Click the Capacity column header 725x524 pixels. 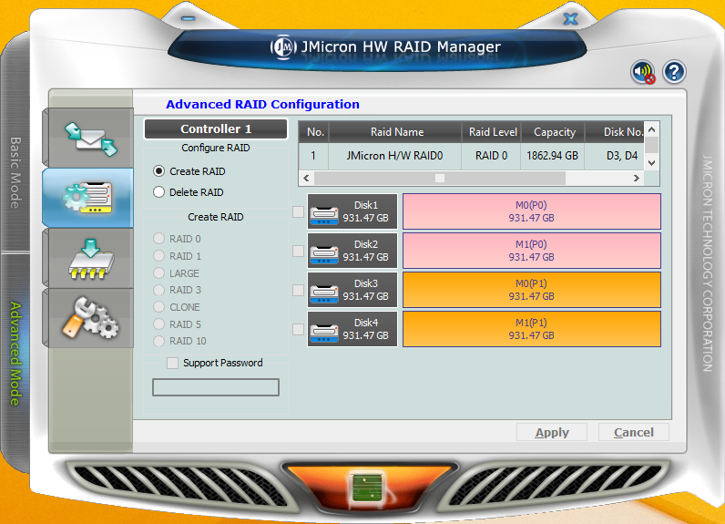coord(554,132)
